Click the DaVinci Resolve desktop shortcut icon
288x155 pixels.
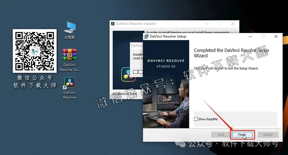[x=70, y=83]
